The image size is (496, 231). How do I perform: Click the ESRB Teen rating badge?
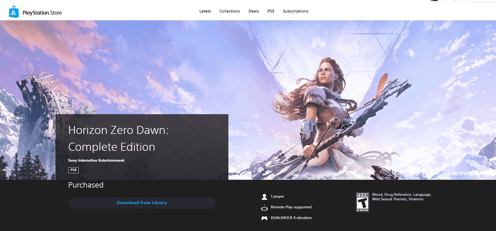363,202
